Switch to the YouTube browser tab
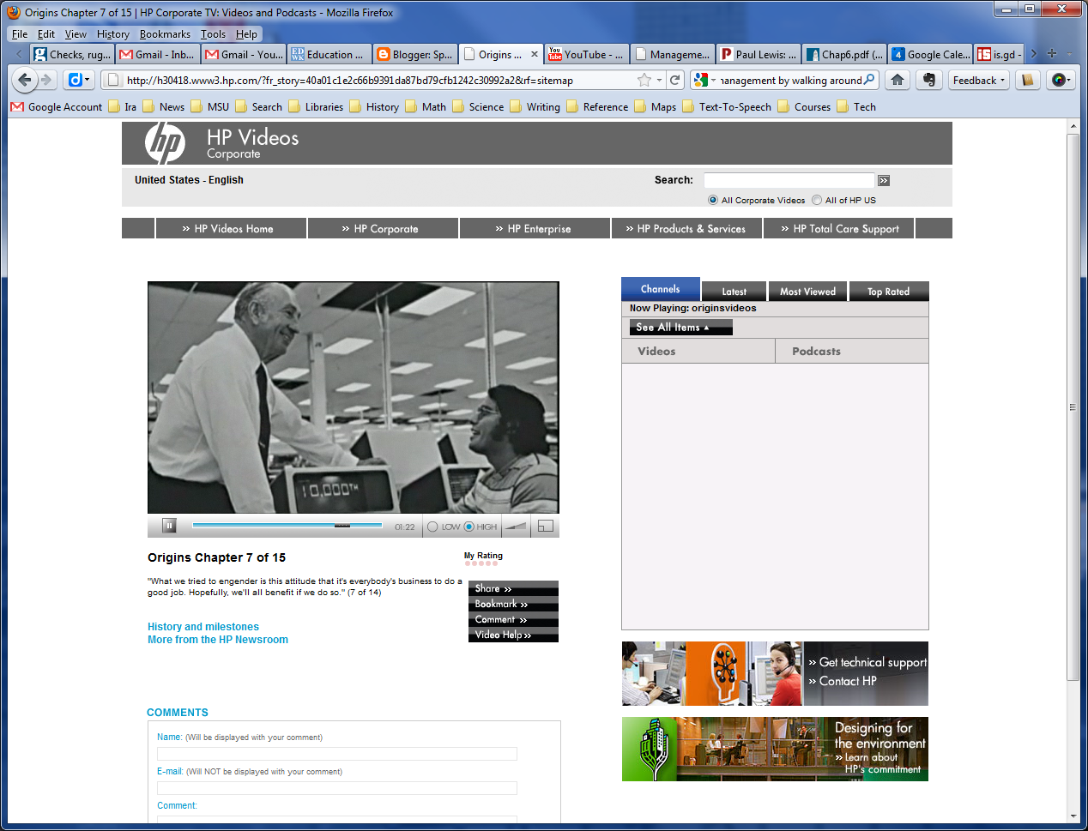Viewport: 1088px width, 831px height. click(x=587, y=54)
